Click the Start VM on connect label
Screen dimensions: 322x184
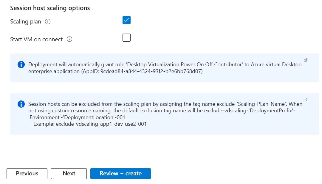[x=36, y=39]
